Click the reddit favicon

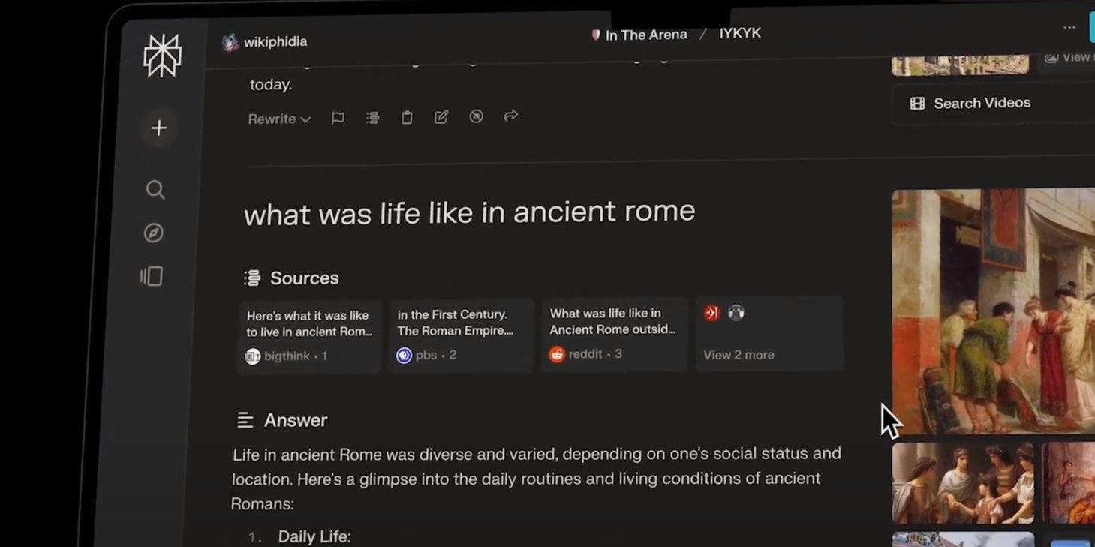tap(557, 354)
